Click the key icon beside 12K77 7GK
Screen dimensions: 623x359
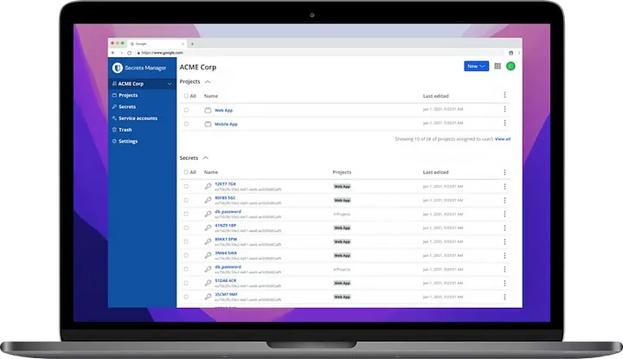208,186
